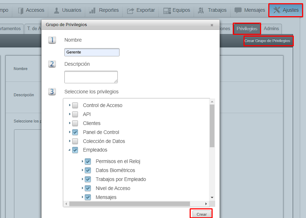
Task: Open the Trabajos workers icon menu
Action: point(202,10)
